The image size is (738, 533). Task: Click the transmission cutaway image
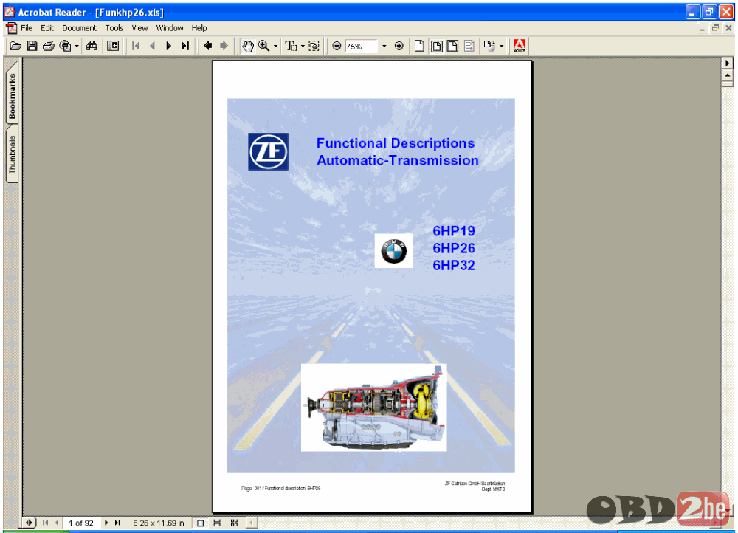tap(373, 408)
